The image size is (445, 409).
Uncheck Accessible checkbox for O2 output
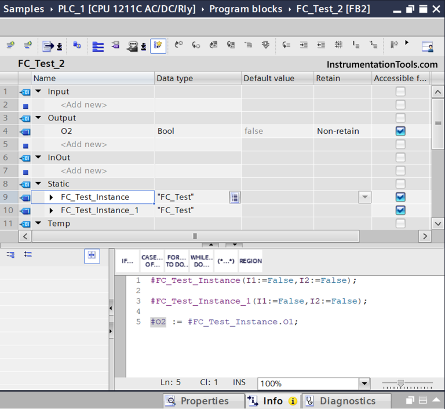point(400,131)
